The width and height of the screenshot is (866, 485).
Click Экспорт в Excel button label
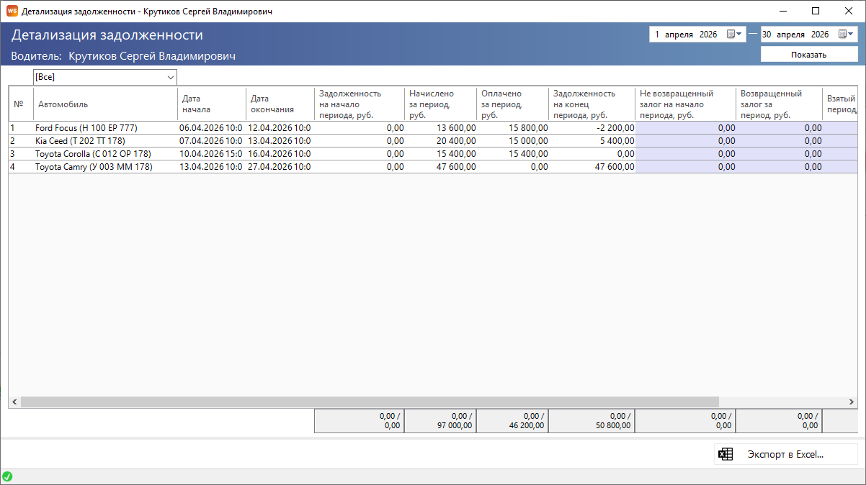tap(785, 454)
